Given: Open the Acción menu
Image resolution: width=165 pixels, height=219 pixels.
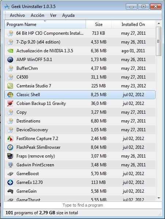Looking at the screenshot, I should pyautogui.click(x=37, y=15).
